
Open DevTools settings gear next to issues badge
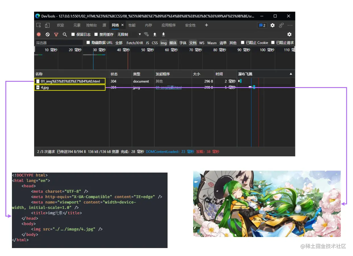click(x=273, y=25)
